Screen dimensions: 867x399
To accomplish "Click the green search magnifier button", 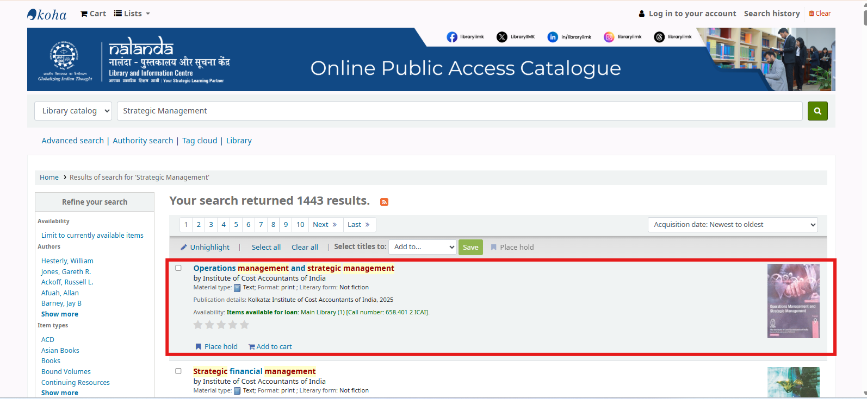I will click(x=817, y=111).
